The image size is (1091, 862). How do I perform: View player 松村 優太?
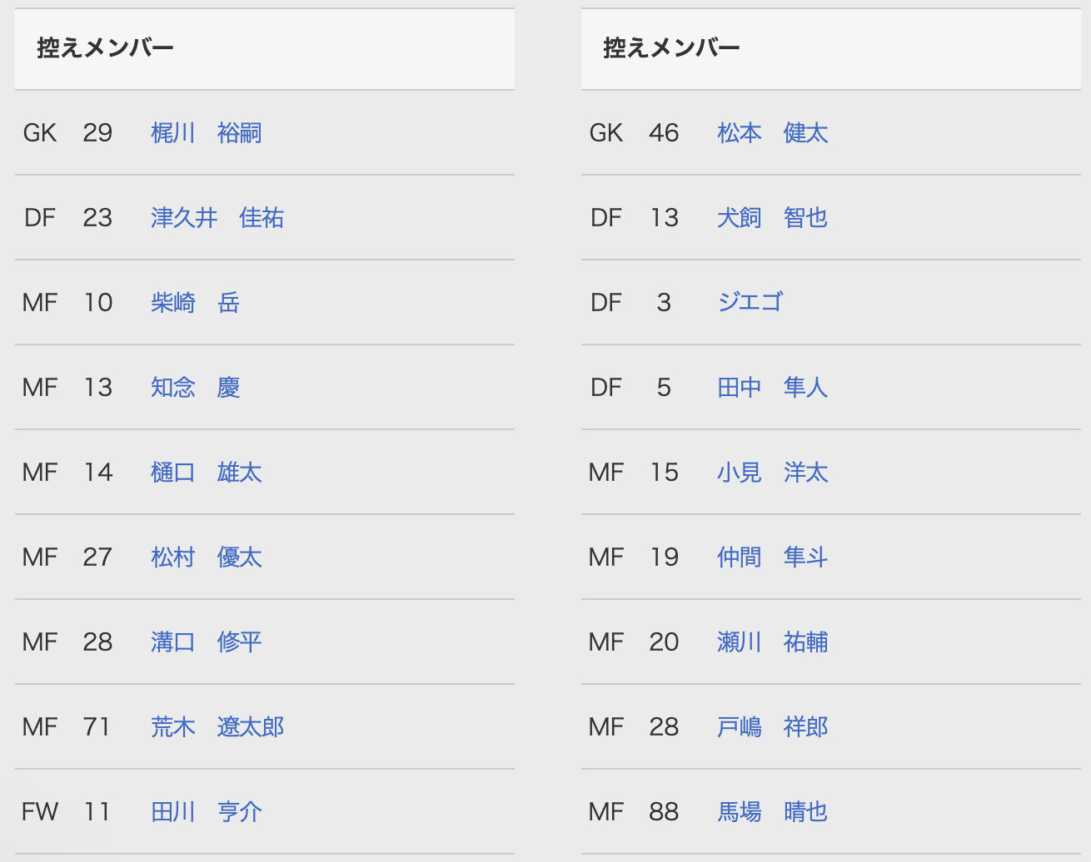click(x=207, y=557)
